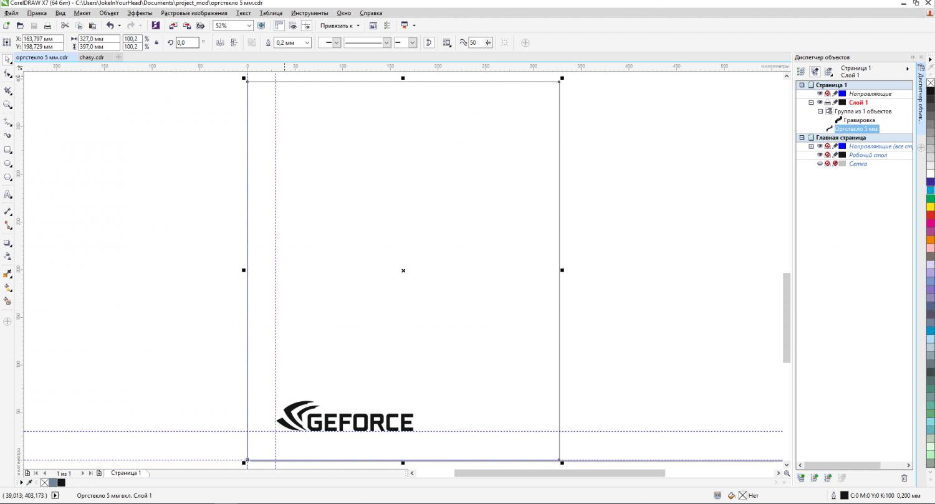Select the Оргстекло 5 мм object row
The height and width of the screenshot is (504, 935).
(x=856, y=128)
